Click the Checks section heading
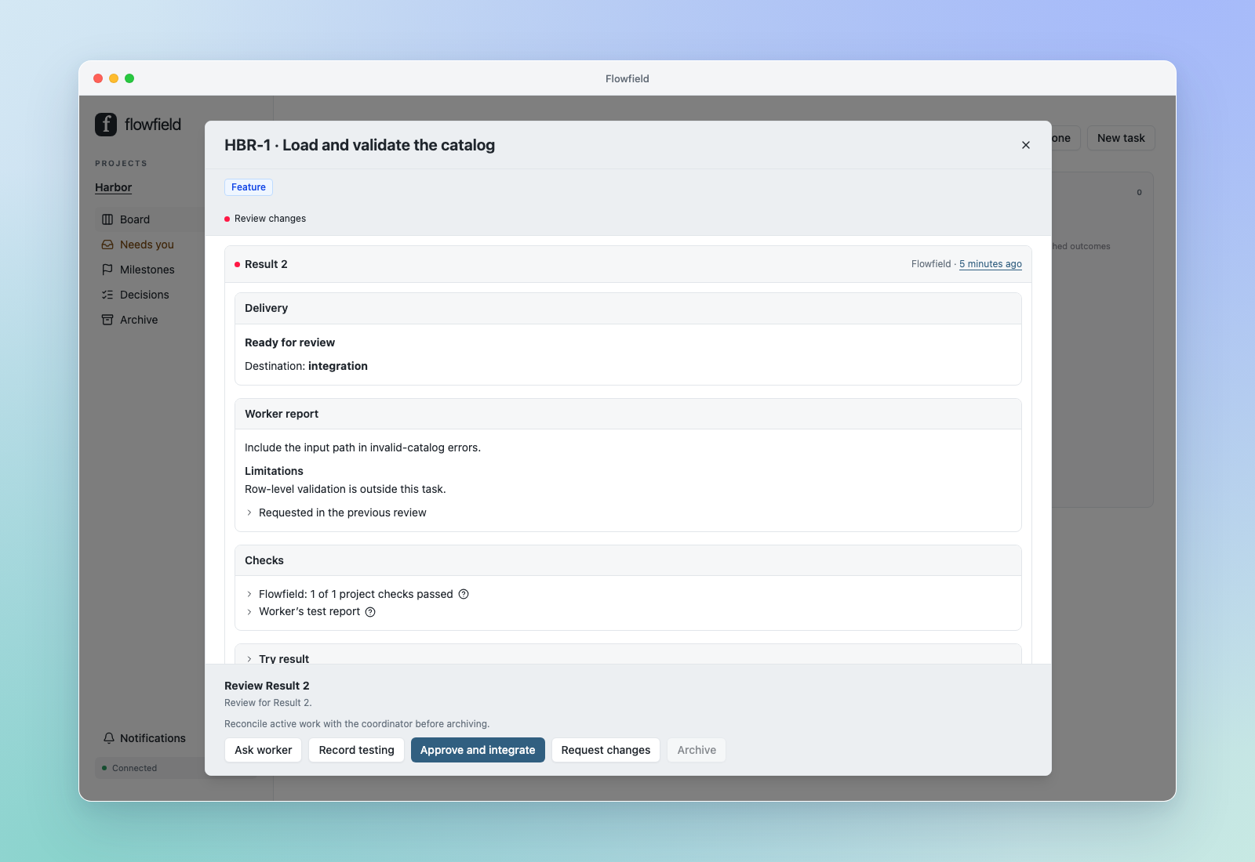Screen dimensions: 1255x862 pyautogui.click(x=264, y=560)
